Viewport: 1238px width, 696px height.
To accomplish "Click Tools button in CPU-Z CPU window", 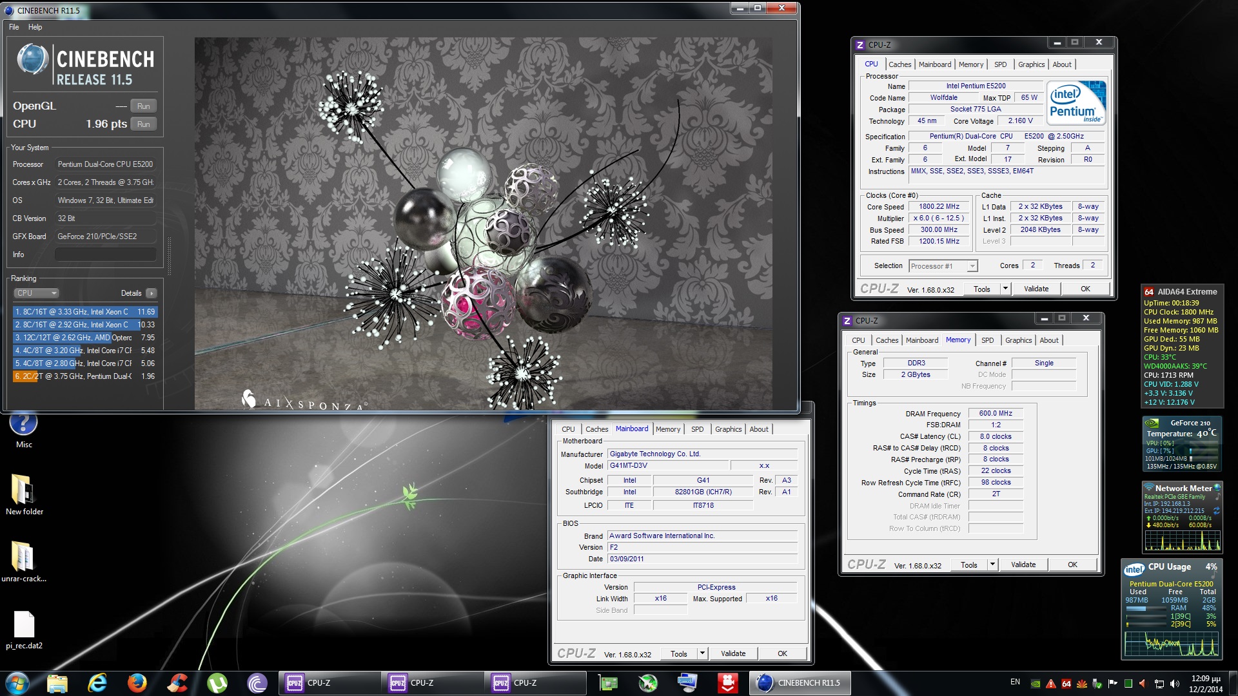I will 982,289.
